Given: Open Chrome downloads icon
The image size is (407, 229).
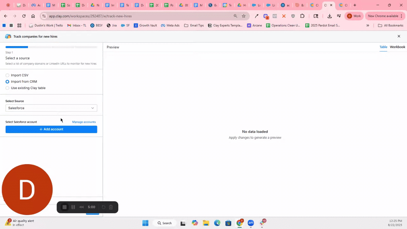Looking at the screenshot, I should pyautogui.click(x=329, y=16).
